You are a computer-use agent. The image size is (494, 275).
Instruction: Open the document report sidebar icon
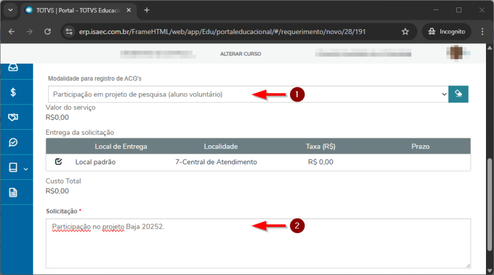pyautogui.click(x=13, y=192)
